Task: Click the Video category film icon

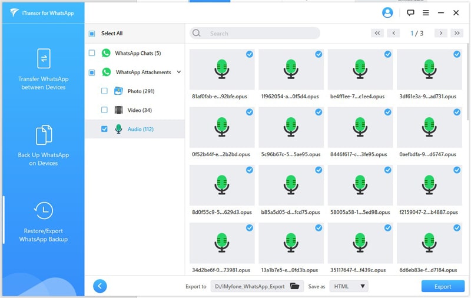Action: pyautogui.click(x=119, y=110)
